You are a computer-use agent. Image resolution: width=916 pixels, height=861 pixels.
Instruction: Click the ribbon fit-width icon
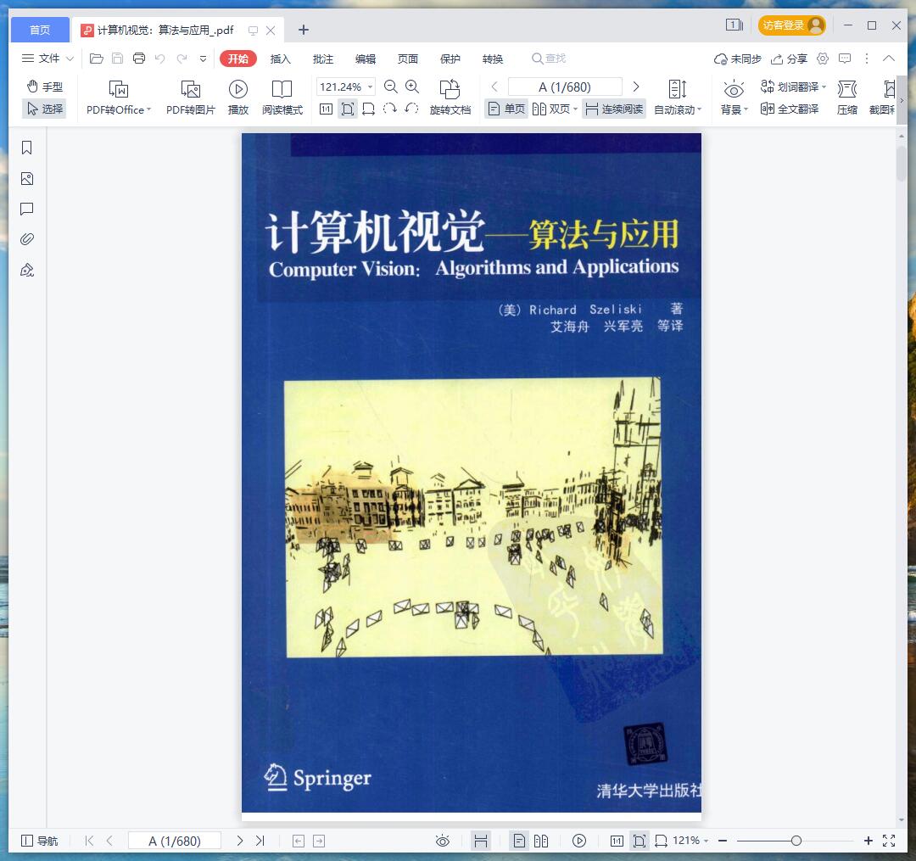click(x=369, y=109)
